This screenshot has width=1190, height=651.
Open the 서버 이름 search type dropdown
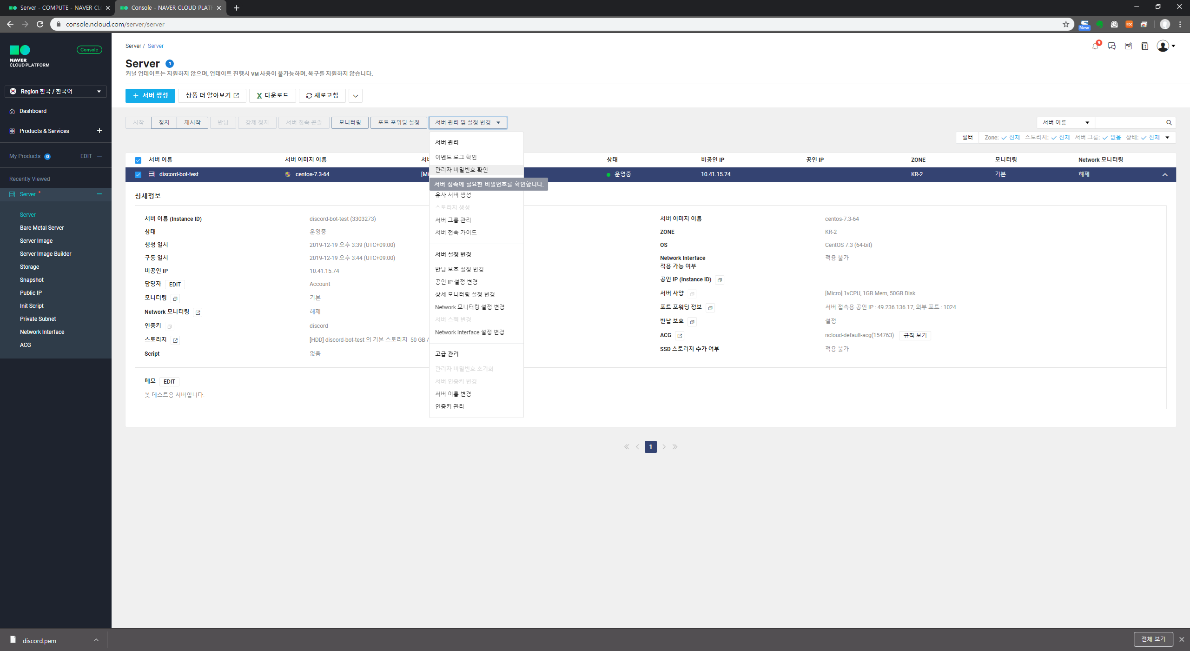tap(1065, 123)
